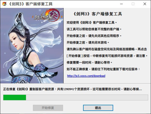
Task: Click the JX3 app icon in title bar
Action: pyautogui.click(x=4, y=4)
